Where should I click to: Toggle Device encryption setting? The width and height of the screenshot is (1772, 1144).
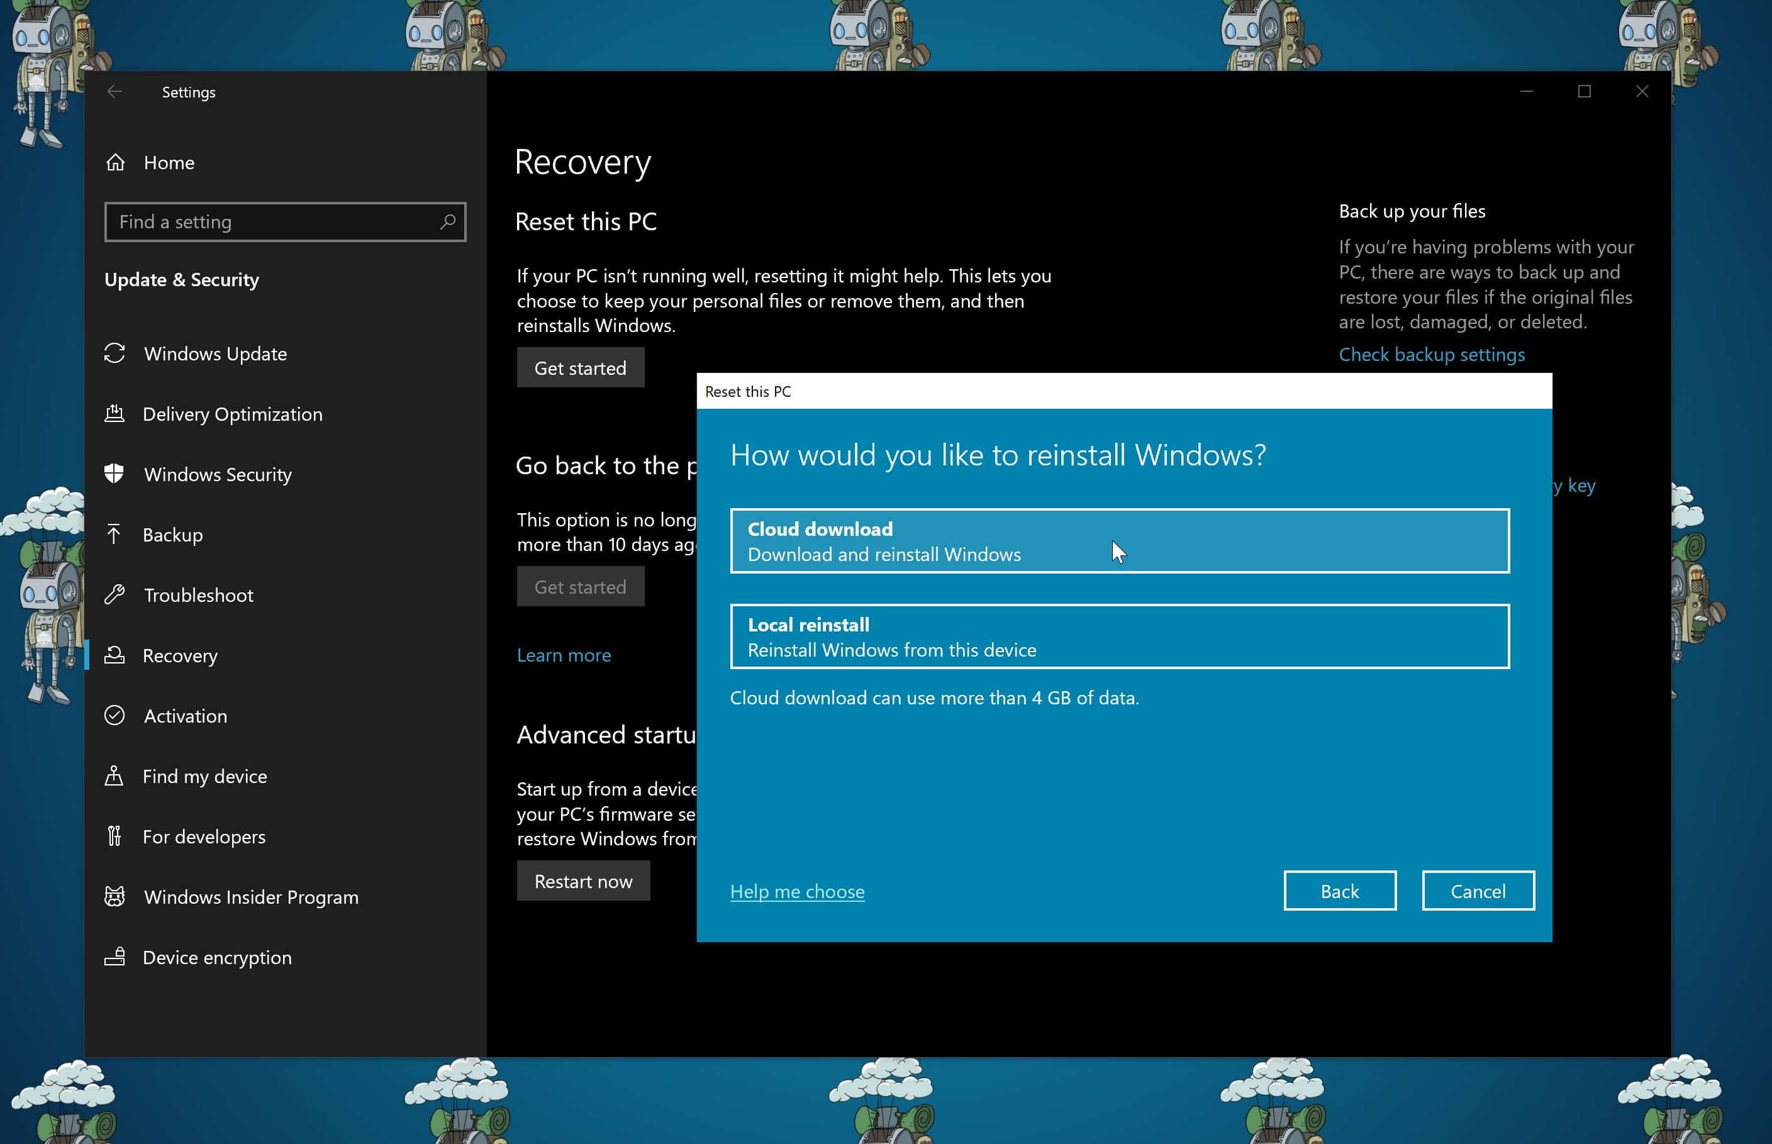tap(217, 957)
